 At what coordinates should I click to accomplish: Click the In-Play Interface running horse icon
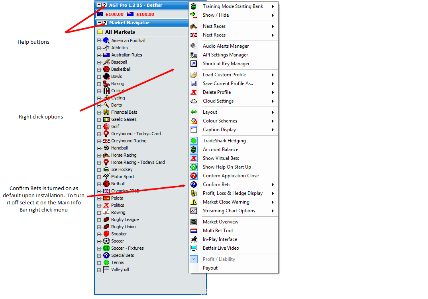[194, 239]
